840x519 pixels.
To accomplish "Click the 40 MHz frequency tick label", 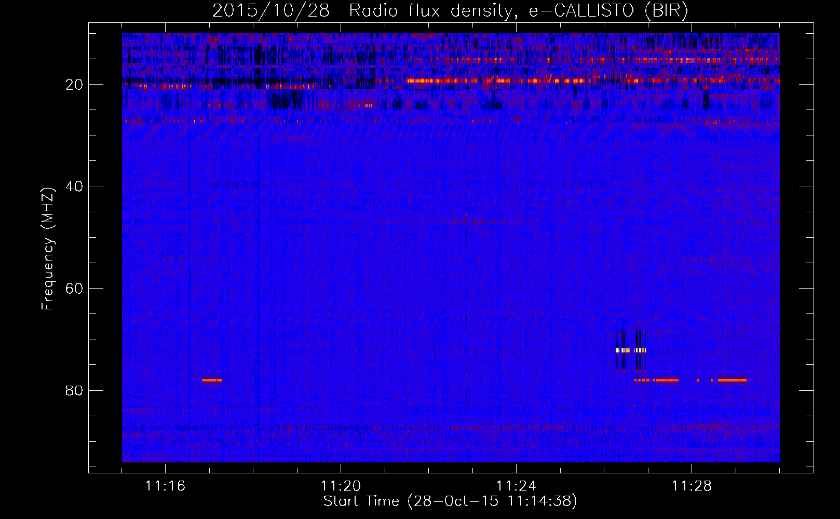I will point(75,186).
